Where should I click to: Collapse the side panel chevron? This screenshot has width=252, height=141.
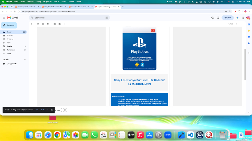[x=249, y=112]
